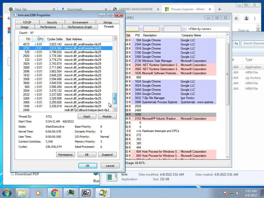The height and width of the screenshot is (198, 264).
Task: Sort threads by Cycles Delta column
Action: 54,39
